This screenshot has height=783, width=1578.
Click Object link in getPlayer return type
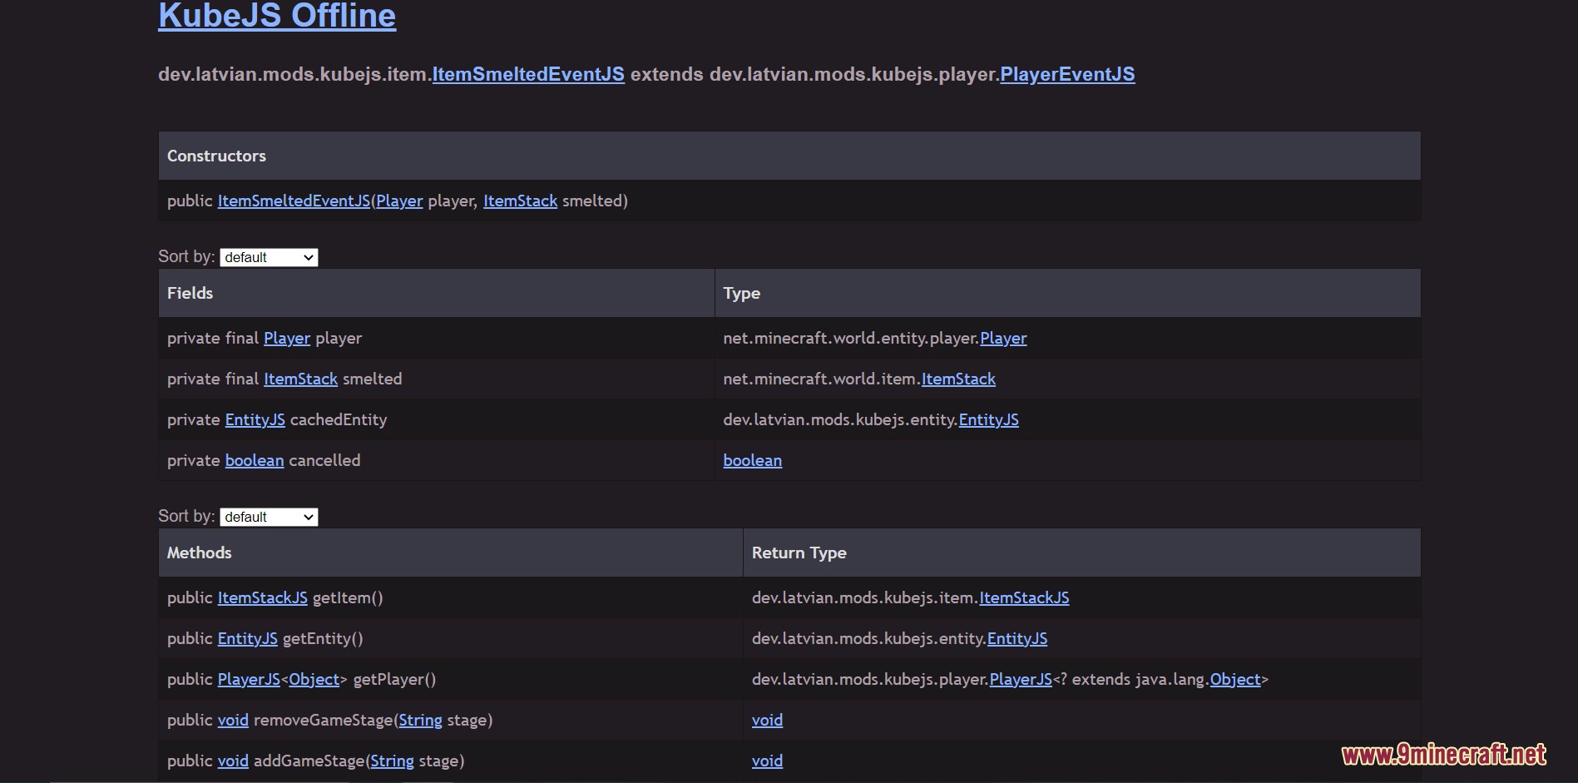pyautogui.click(x=1235, y=679)
